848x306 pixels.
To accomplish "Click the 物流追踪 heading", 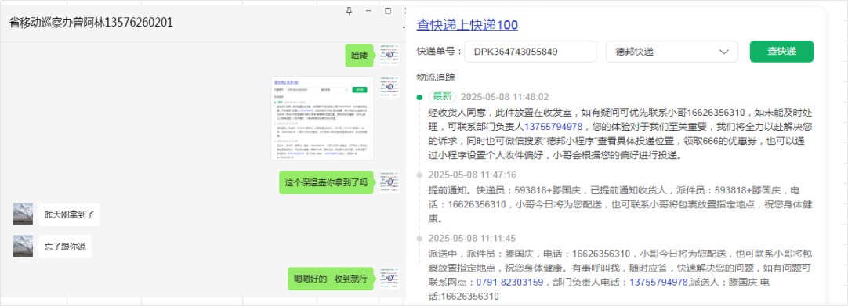I will 436,77.
